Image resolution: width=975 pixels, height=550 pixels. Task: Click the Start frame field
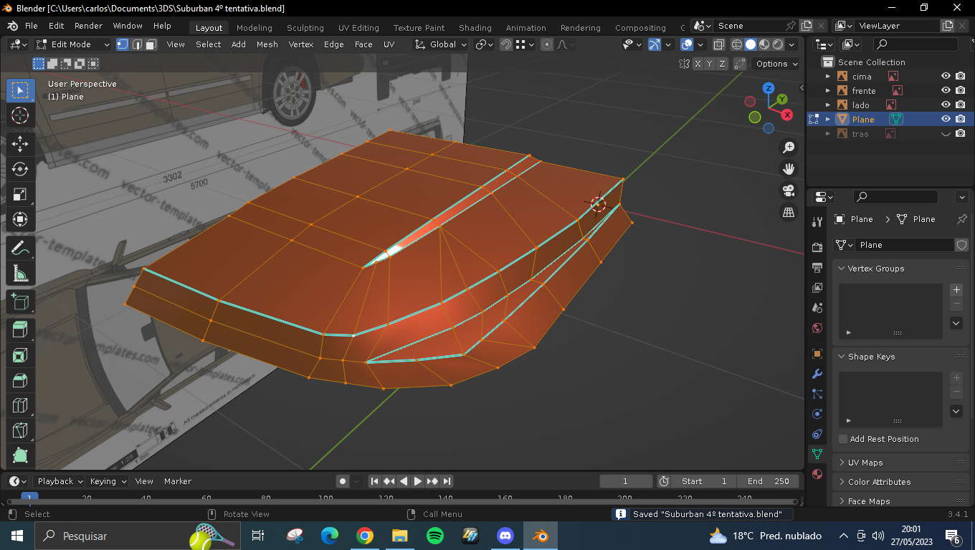pyautogui.click(x=703, y=481)
